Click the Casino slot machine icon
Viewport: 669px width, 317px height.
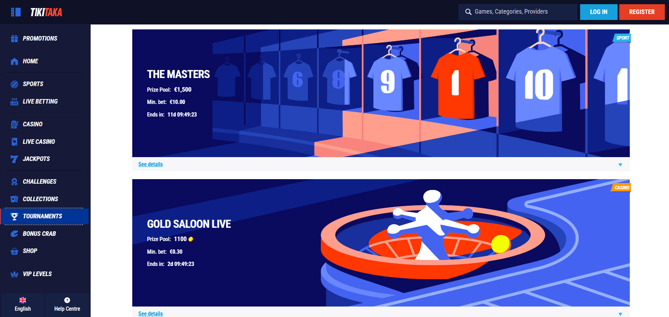coord(14,124)
